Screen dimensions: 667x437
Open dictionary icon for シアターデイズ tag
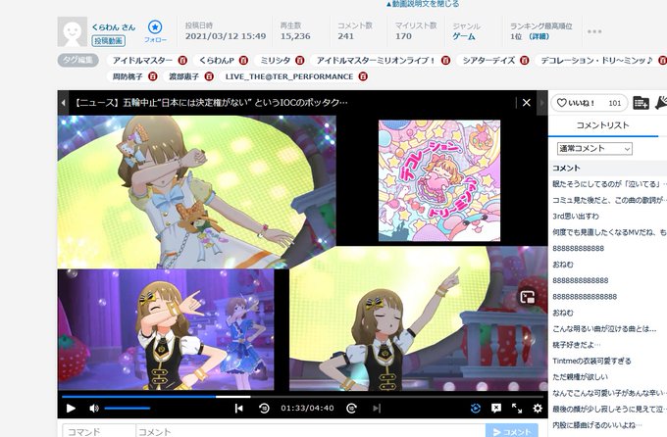point(524,61)
